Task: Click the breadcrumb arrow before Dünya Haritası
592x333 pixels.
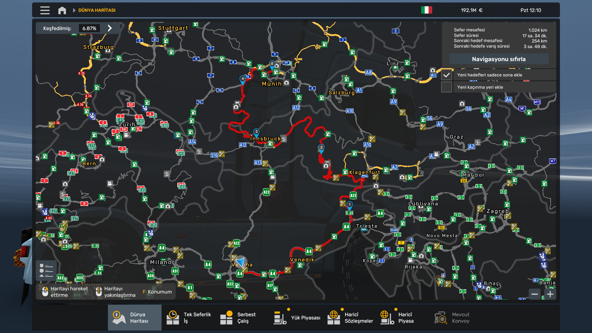Action: [74, 10]
